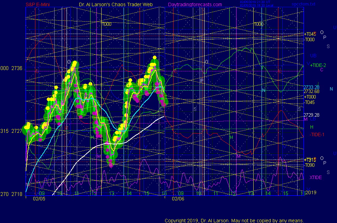Click the S&P E-Mini chart title
This screenshot has width=337, height=223.
tap(38, 4)
